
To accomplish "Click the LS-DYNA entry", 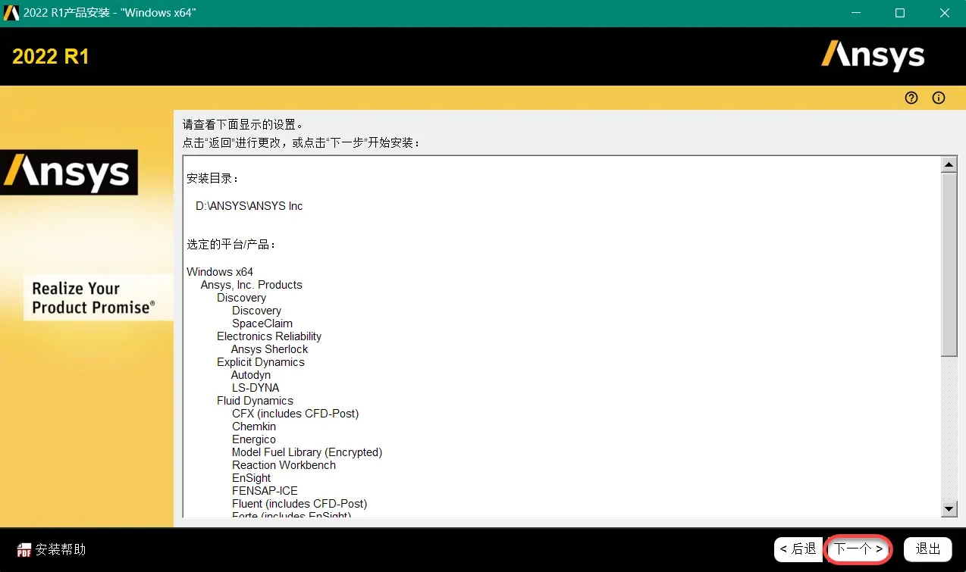I will (256, 388).
